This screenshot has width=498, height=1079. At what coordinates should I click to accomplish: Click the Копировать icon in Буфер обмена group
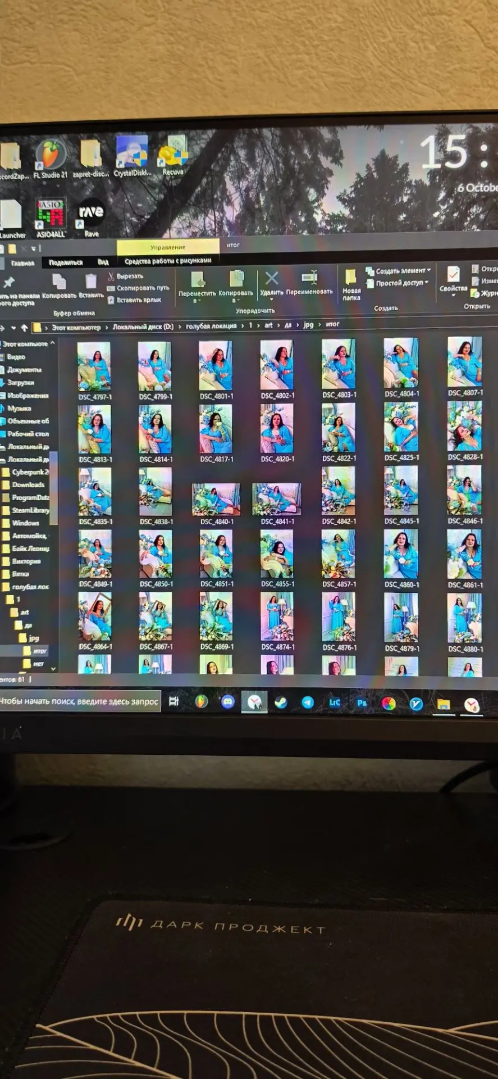tap(59, 282)
